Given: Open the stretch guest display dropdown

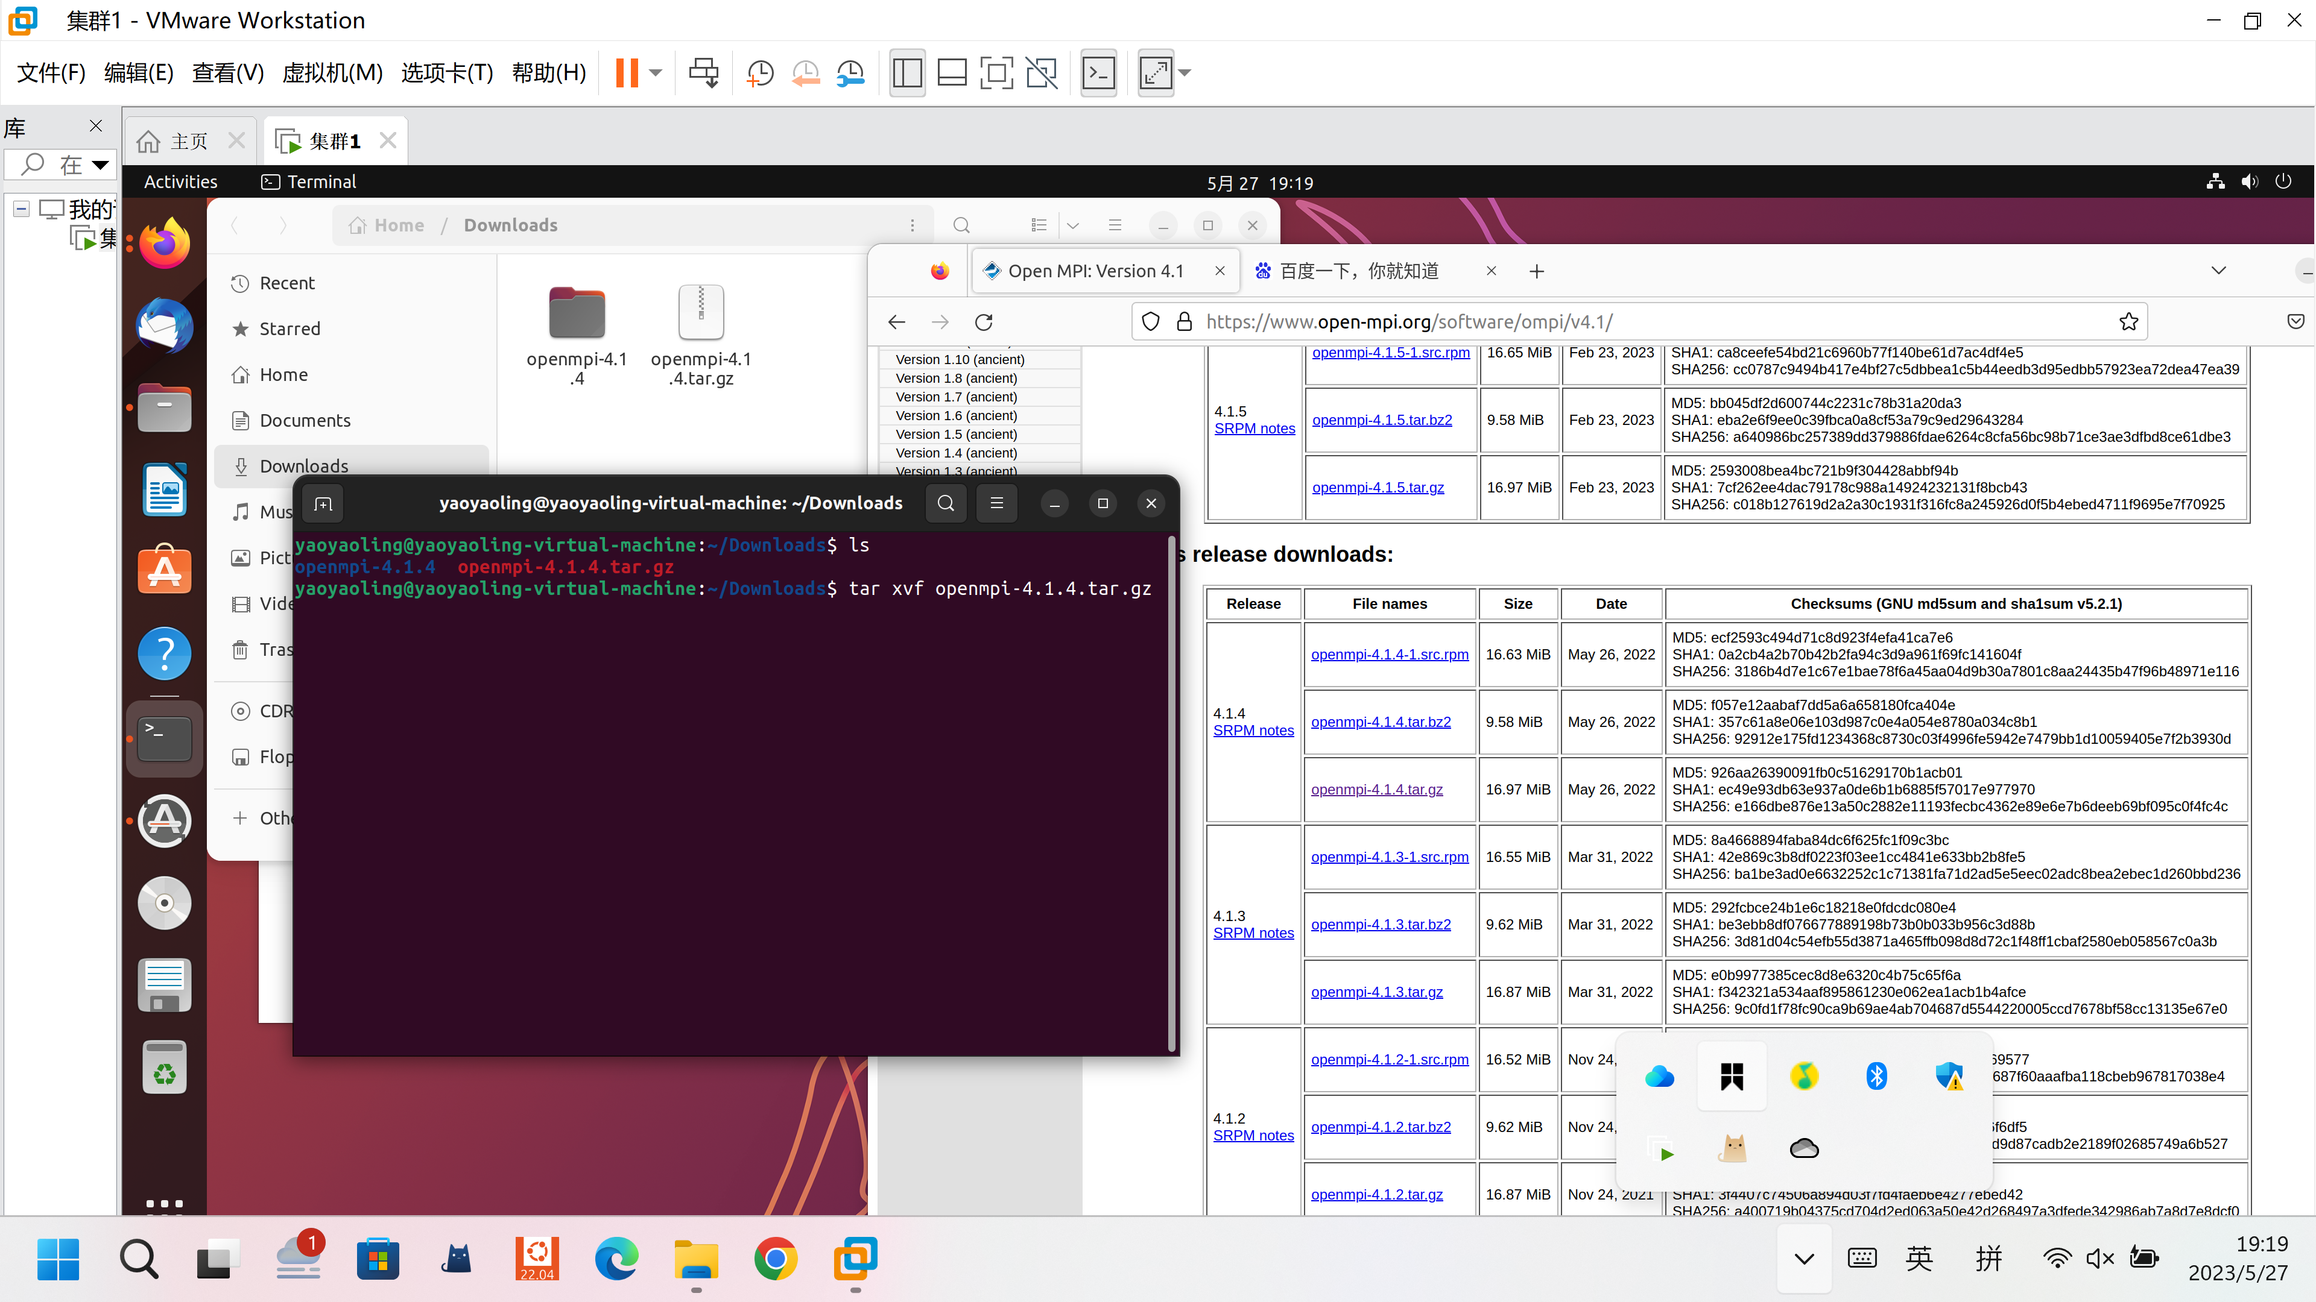Looking at the screenshot, I should 1185,73.
